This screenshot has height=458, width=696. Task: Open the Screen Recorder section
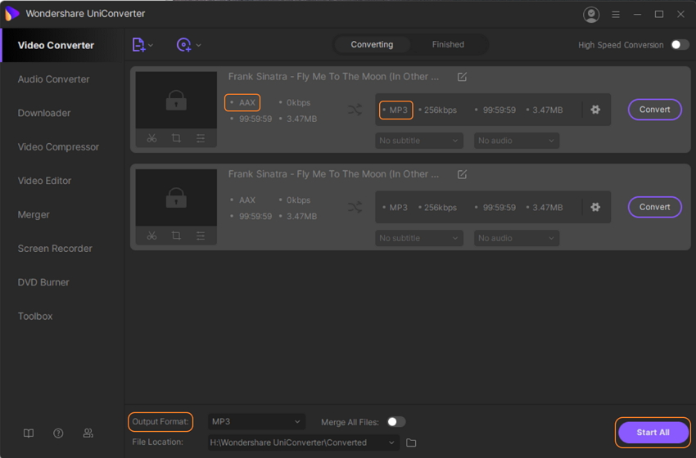point(55,249)
